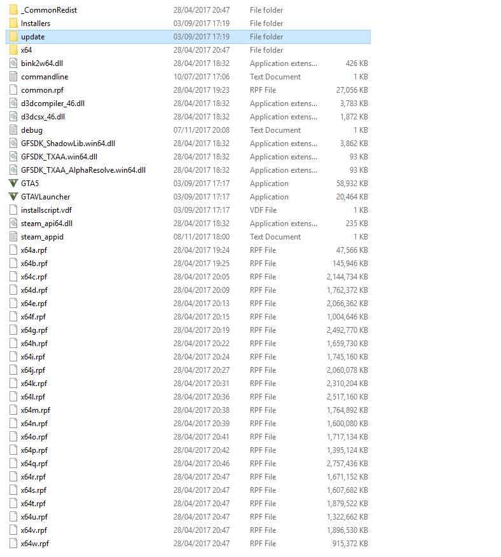The height and width of the screenshot is (557, 501).
Task: Click the 10/07/2017 17:06 date value
Action: 202,77
